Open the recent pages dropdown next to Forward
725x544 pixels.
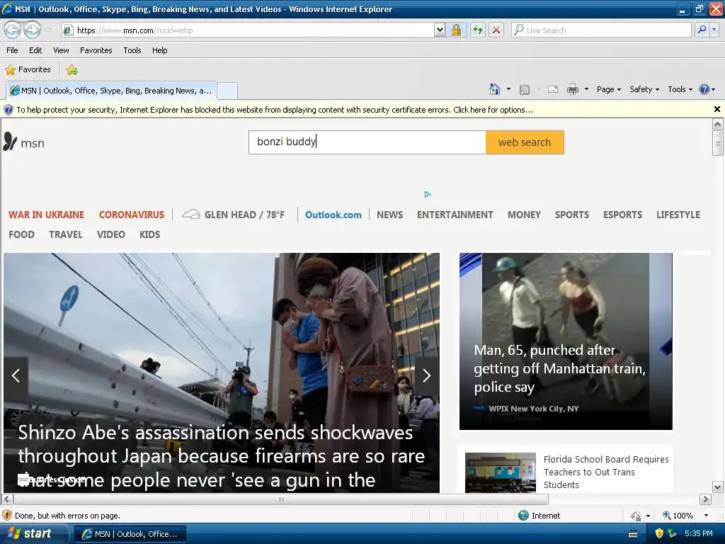tap(47, 30)
